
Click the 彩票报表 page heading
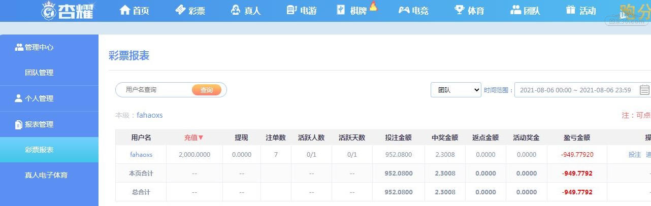(129, 56)
